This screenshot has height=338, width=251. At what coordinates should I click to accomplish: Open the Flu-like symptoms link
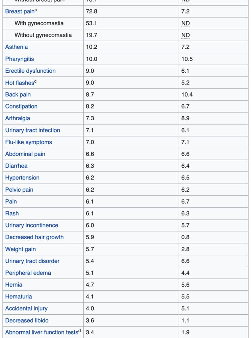(x=29, y=142)
